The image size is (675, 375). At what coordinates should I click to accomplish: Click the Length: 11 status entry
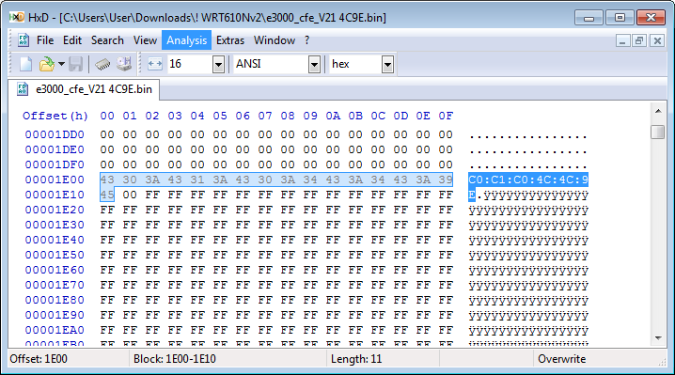[x=356, y=359]
